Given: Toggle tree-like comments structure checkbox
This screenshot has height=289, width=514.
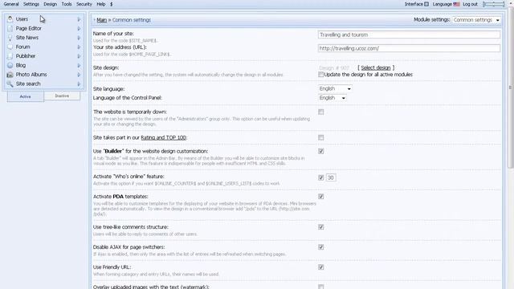Looking at the screenshot, I should coord(321,227).
